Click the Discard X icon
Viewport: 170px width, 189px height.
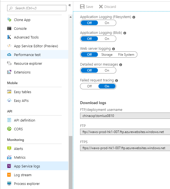101,7
